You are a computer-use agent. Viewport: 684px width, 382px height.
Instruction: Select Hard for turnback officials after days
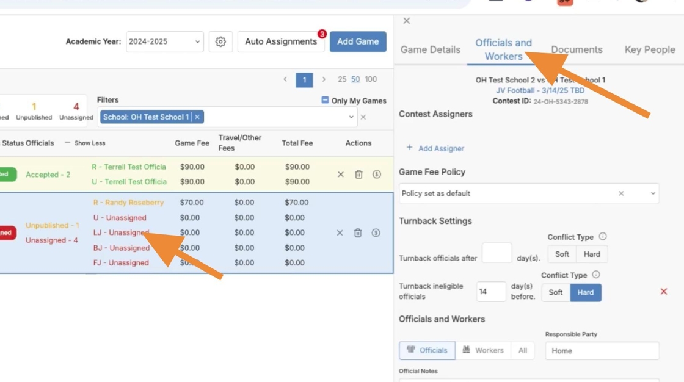point(592,254)
